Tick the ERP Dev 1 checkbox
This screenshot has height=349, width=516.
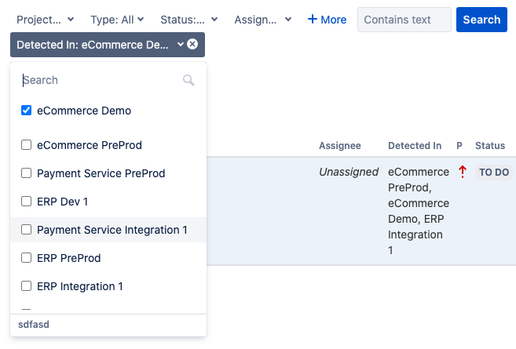(27, 202)
